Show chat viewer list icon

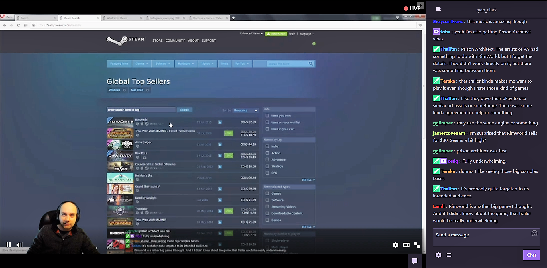(x=449, y=255)
